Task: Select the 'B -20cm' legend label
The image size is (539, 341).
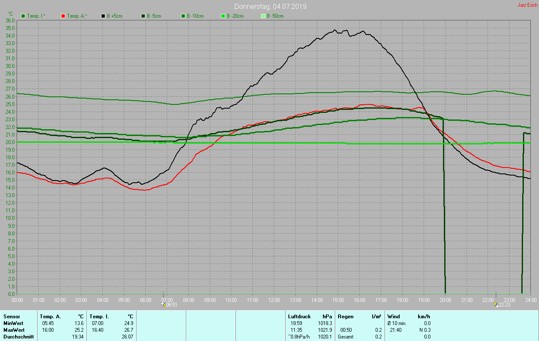Action: (x=235, y=16)
